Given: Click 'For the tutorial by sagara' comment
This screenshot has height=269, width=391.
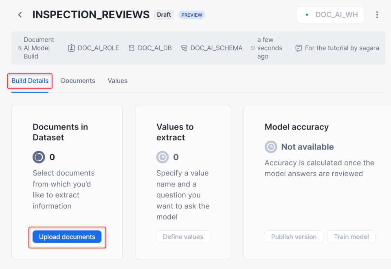Looking at the screenshot, I should click(x=342, y=48).
